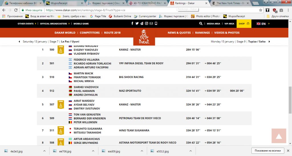Viewport: 292px width, 156px height.
Task: Open the Apps grid in bookmarks bar
Action: pos(3,16)
